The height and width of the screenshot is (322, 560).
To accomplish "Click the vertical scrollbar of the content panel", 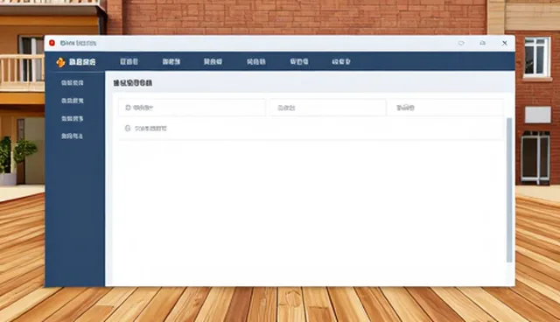I will (509, 190).
